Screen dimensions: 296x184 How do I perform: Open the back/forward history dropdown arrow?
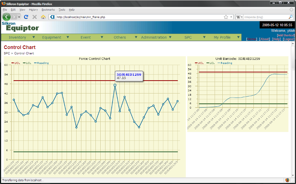click(19, 17)
